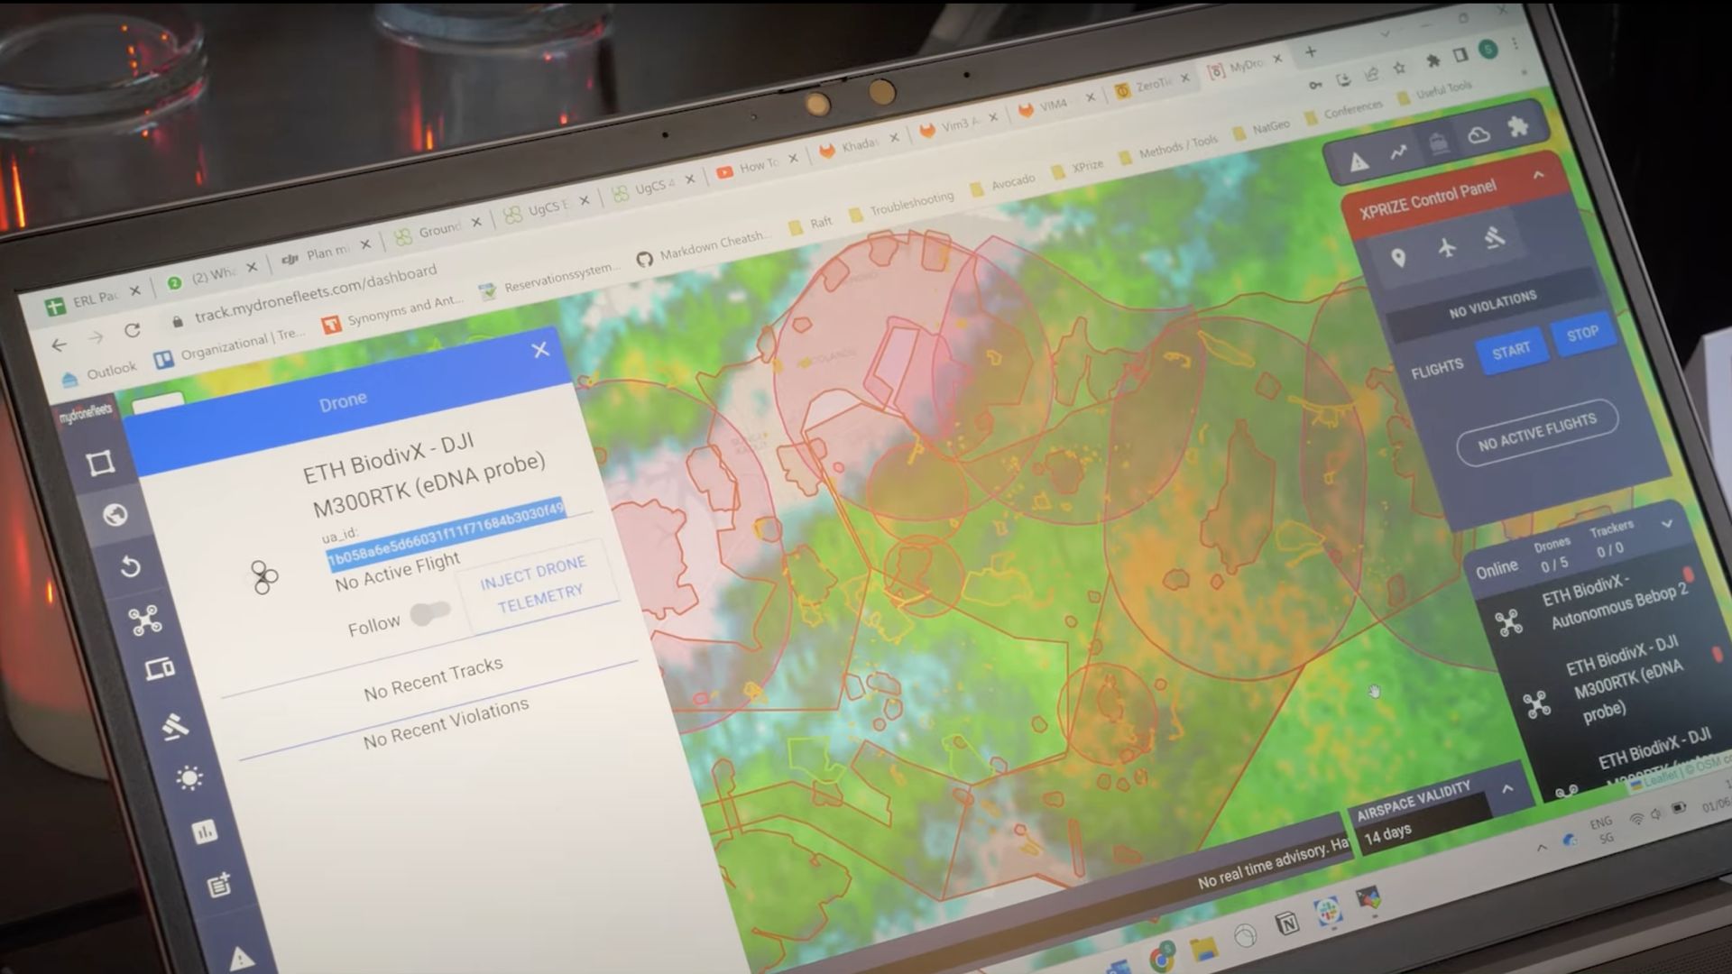Click the add note icon in sidebar
Screen dimensions: 1732x974
tap(220, 885)
